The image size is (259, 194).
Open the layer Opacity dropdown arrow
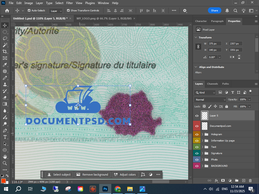pos(249,100)
